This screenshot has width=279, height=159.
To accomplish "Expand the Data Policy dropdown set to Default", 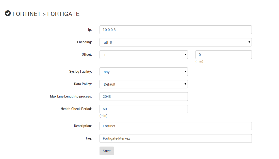I will (143, 84).
